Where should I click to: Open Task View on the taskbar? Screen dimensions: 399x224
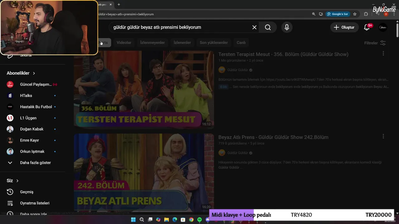(150, 220)
